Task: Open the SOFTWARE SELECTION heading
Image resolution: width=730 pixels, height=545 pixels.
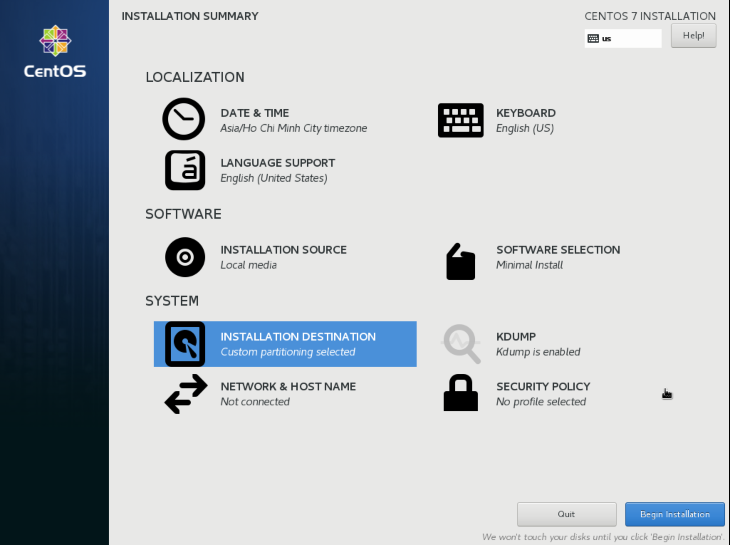Action: pyautogui.click(x=558, y=250)
